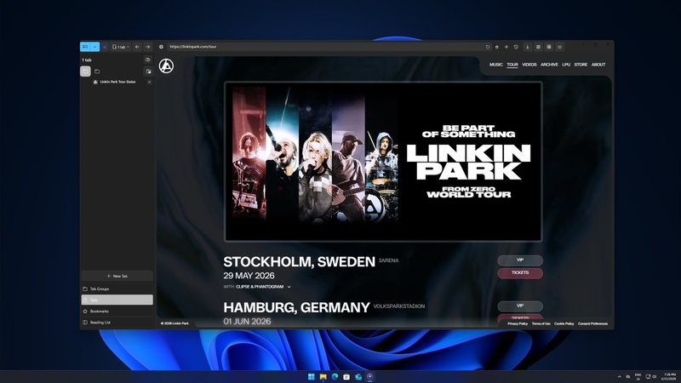Click the "29 MAY 2026" date text
This screenshot has width=681, height=383.
click(x=249, y=276)
